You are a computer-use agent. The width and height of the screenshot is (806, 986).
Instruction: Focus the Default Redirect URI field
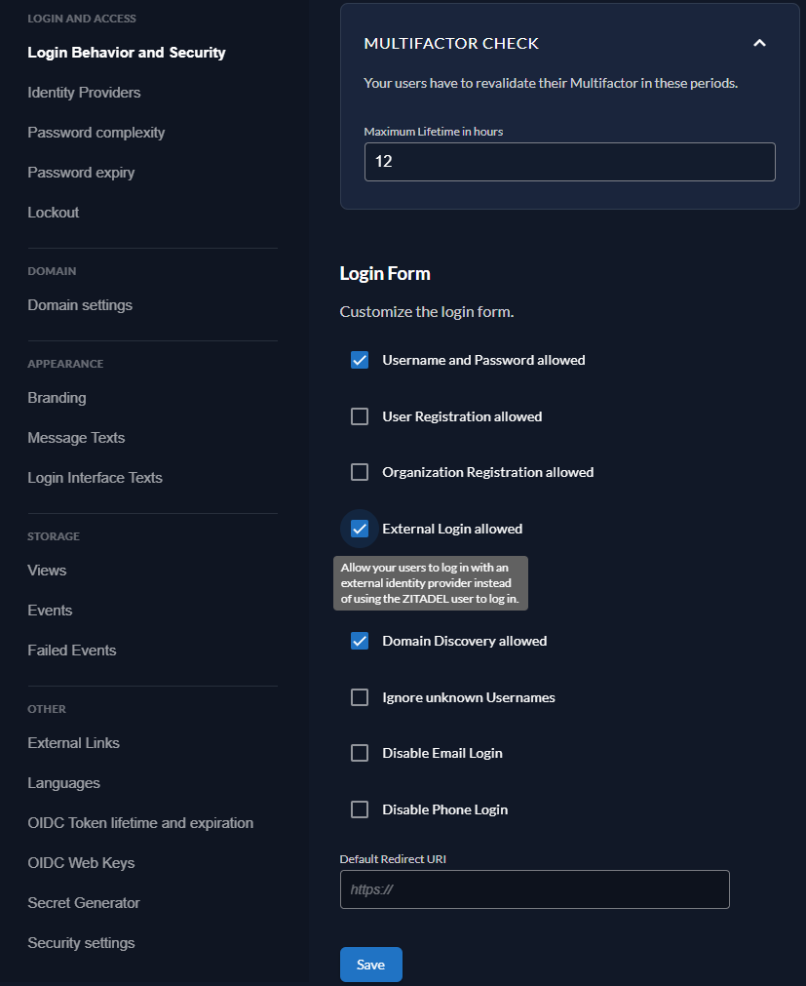point(534,889)
